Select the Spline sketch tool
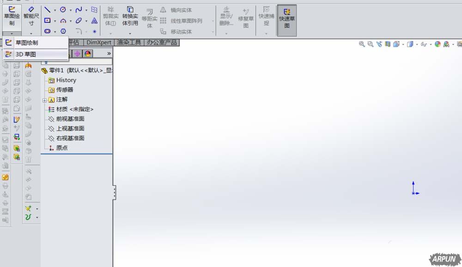462x267 pixels. pos(79,10)
